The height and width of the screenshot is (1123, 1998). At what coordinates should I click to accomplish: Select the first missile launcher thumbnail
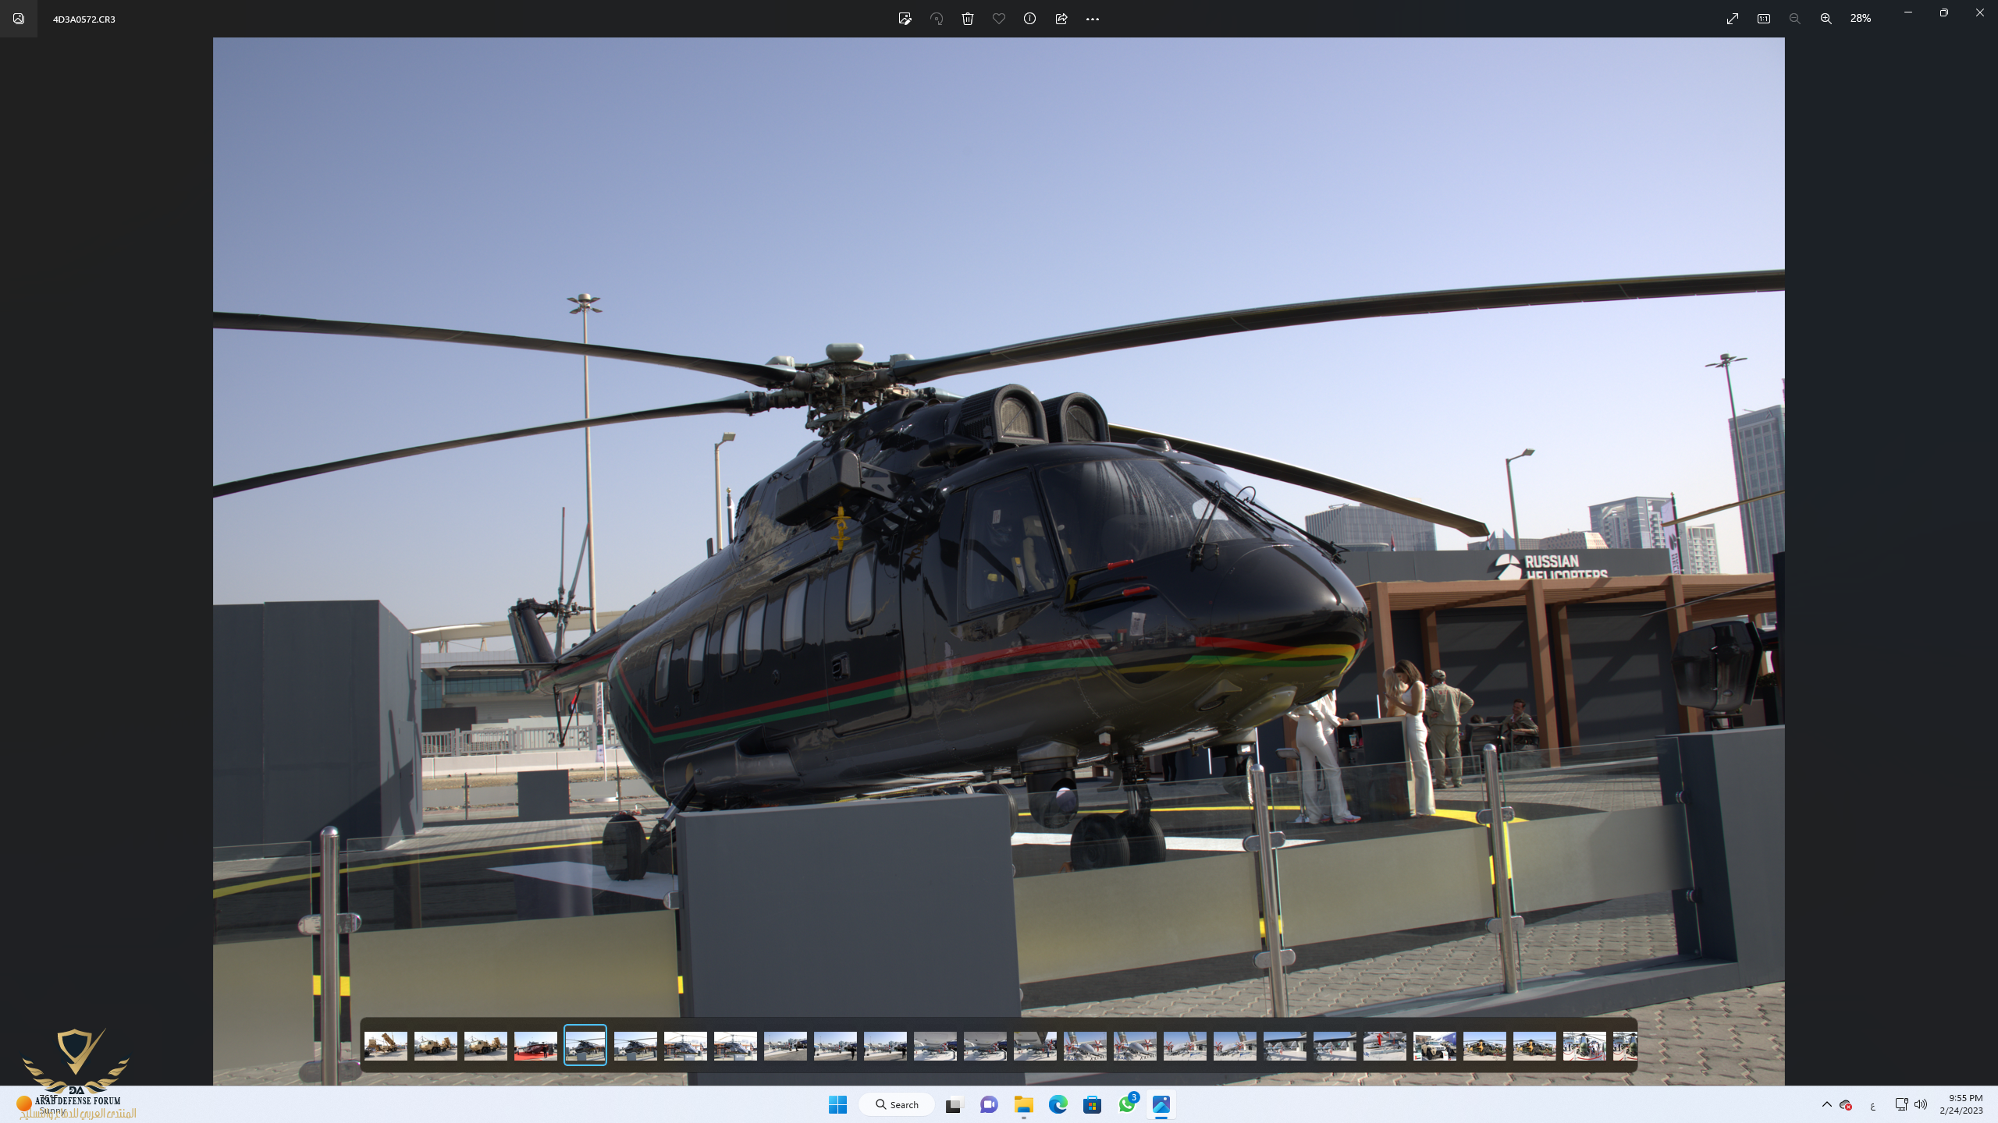[386, 1045]
